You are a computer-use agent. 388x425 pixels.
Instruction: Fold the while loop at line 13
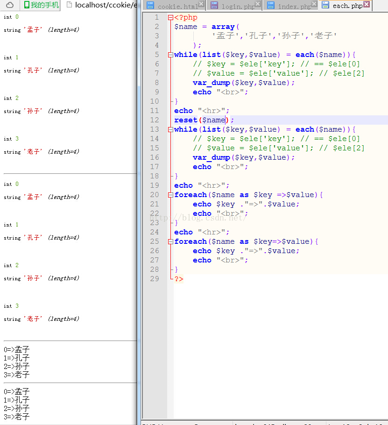(170, 129)
